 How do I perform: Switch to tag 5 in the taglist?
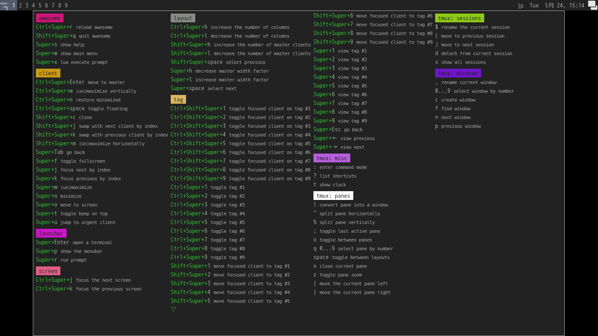40,5
